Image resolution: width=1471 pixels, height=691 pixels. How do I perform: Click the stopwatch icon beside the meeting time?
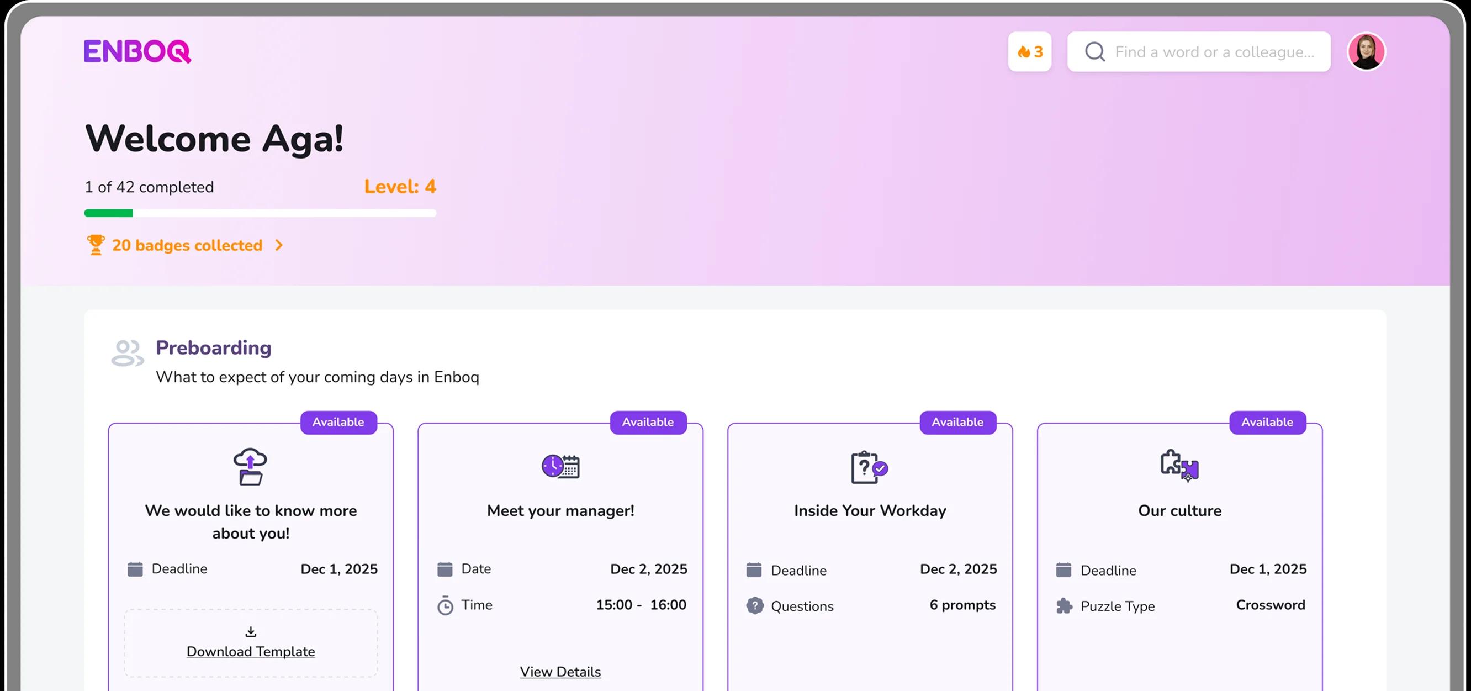tap(445, 605)
